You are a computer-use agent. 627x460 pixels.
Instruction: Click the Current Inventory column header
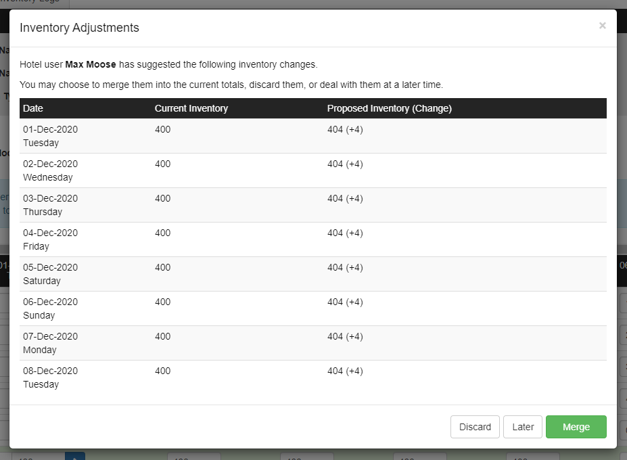[x=191, y=108]
